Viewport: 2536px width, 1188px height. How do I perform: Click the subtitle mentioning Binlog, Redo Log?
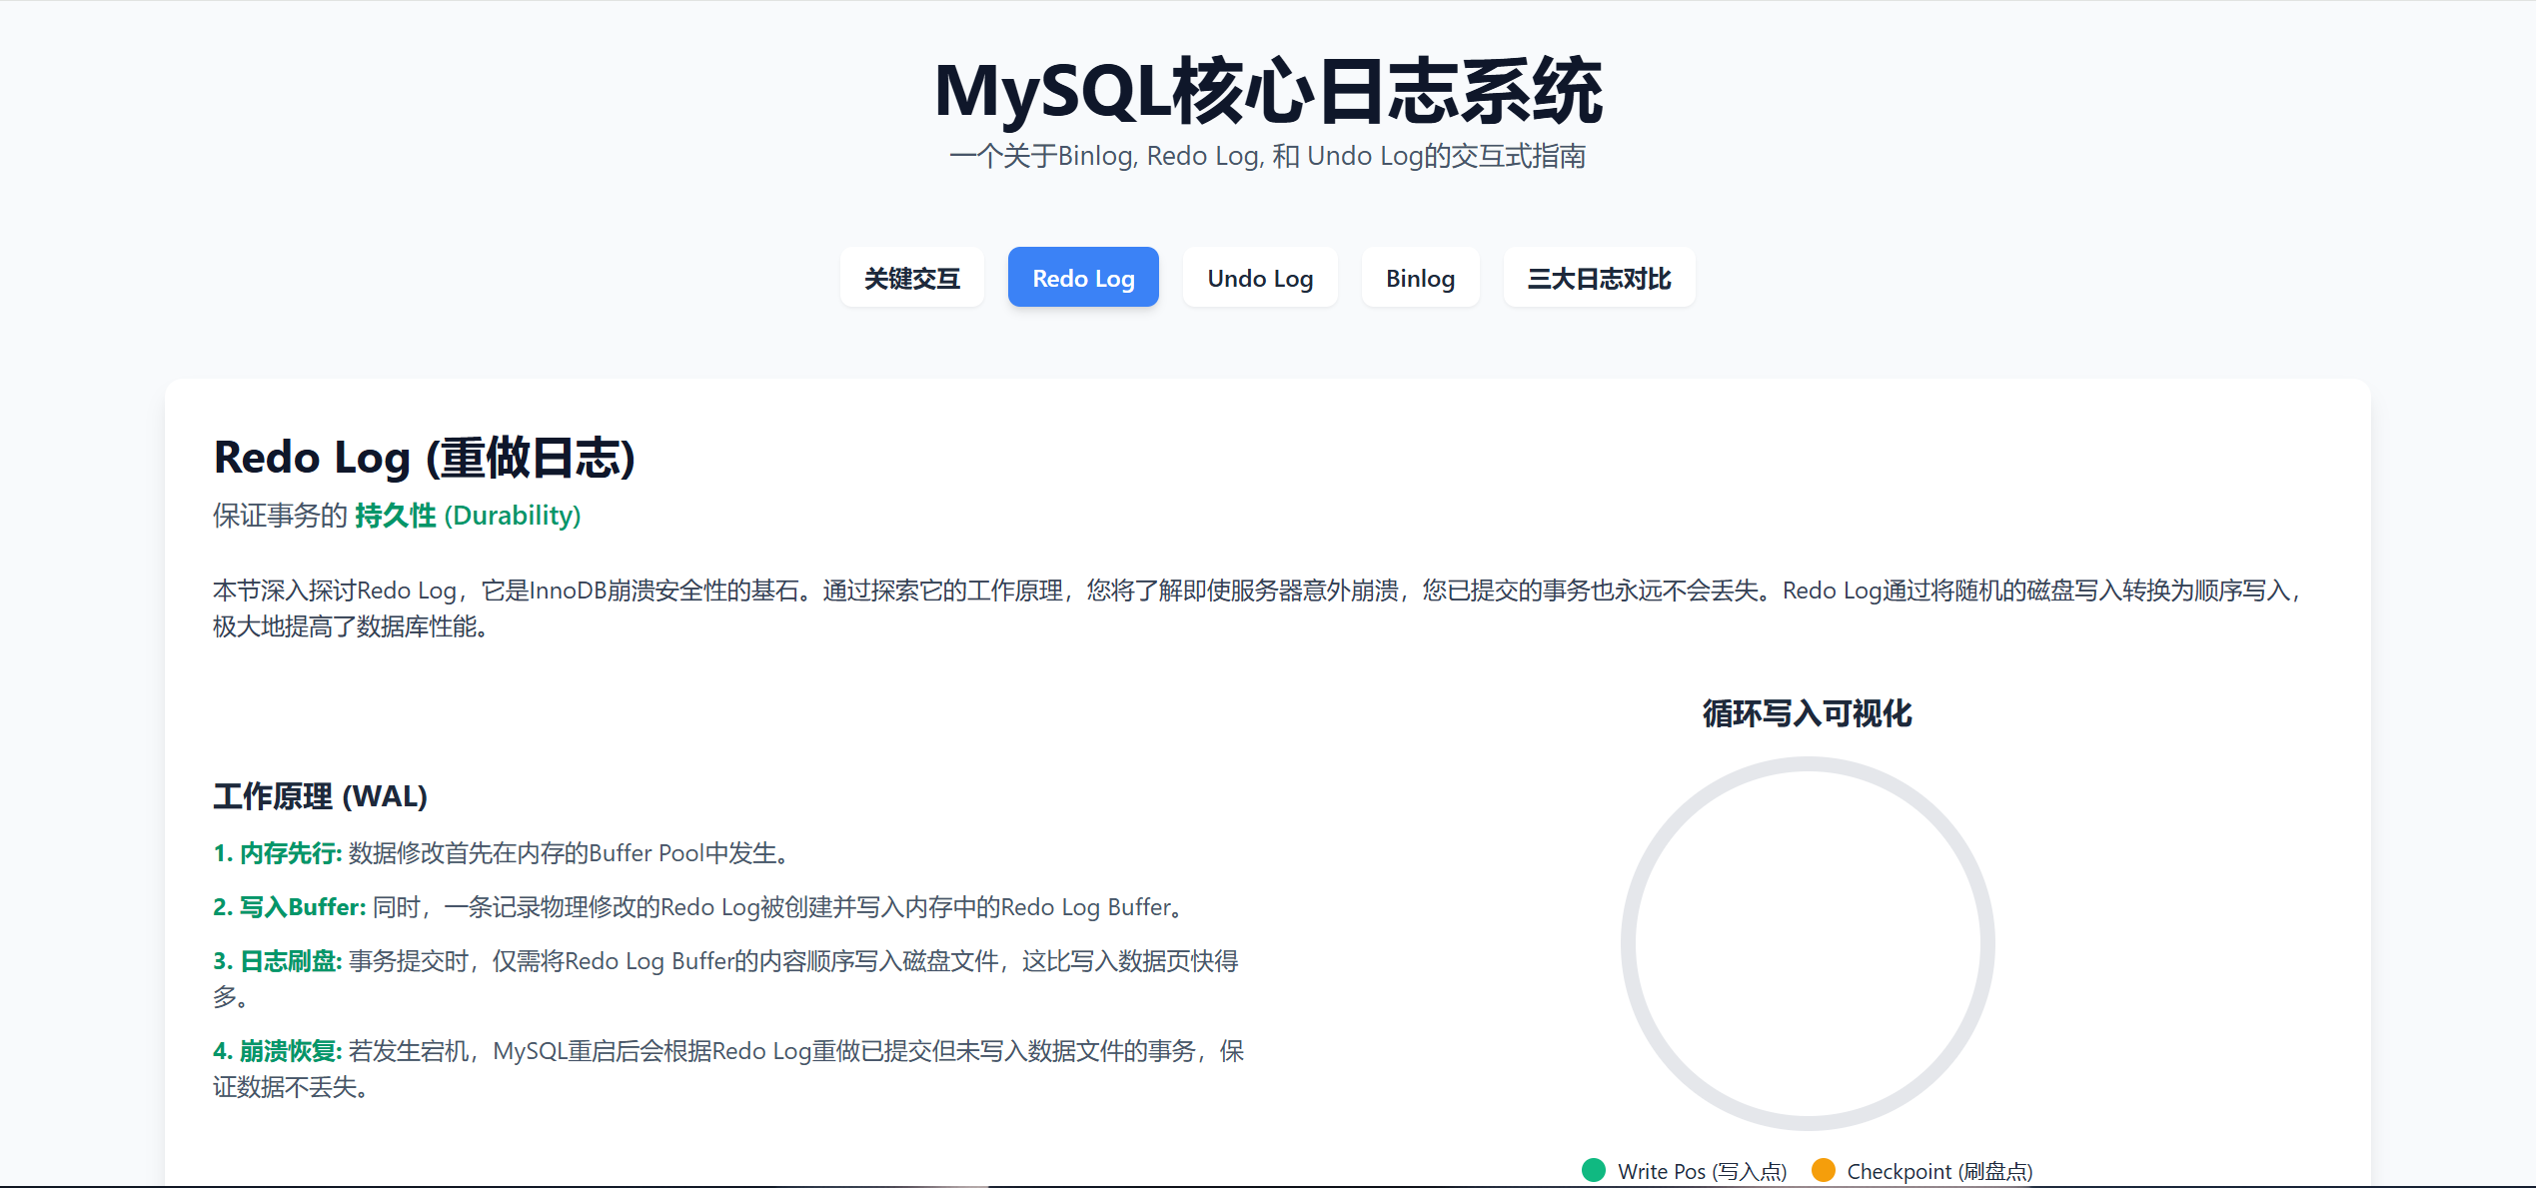(1267, 156)
